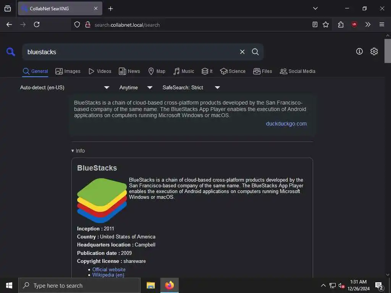Screen dimensions: 391x293
Task: Reload the current page
Action: click(x=37, y=24)
